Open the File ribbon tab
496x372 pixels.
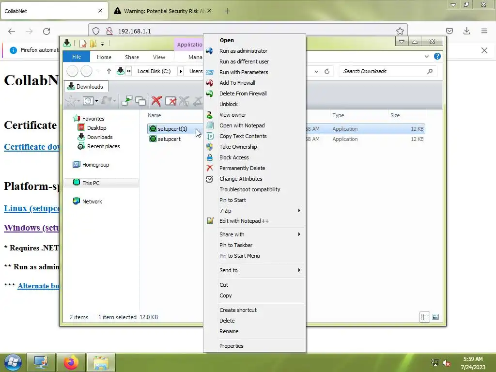(77, 57)
